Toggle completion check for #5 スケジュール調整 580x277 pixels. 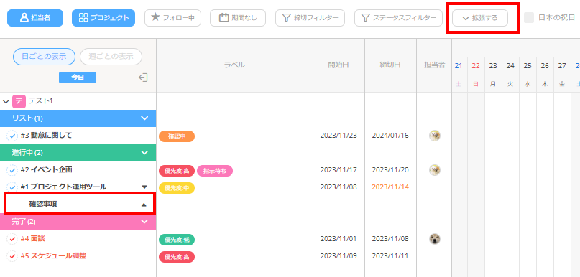pos(12,256)
